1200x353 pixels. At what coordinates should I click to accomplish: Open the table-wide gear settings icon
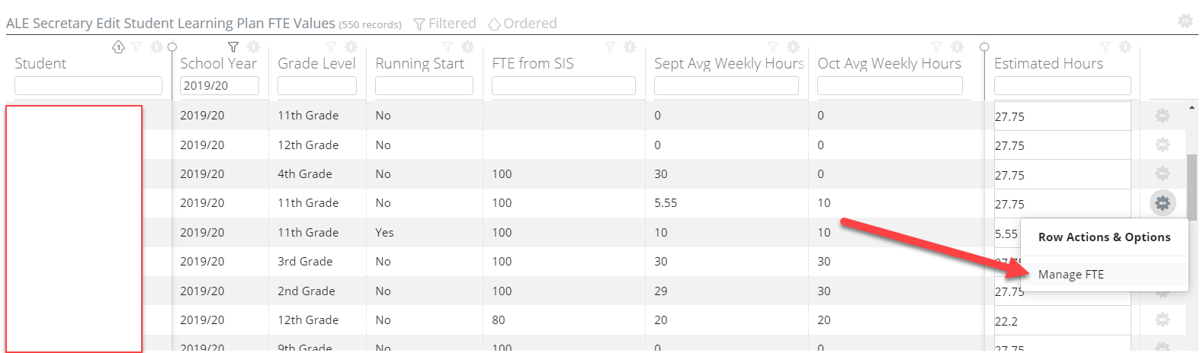point(1185,21)
